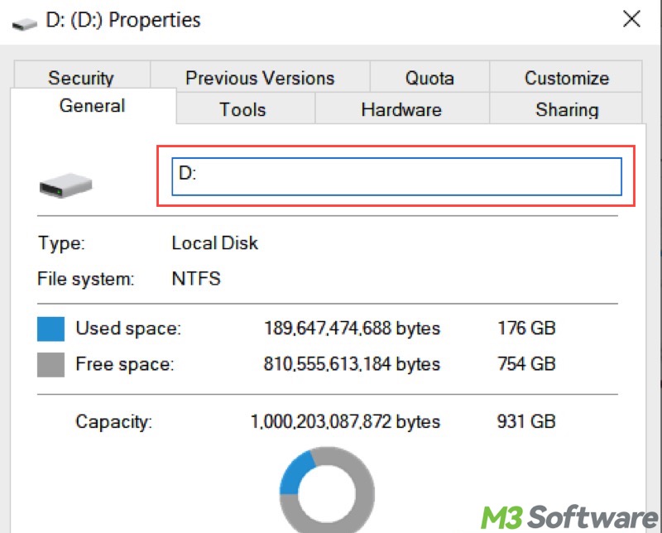Screen dimensions: 662x533
Task: Close the D: Properties dialog
Action: click(631, 20)
